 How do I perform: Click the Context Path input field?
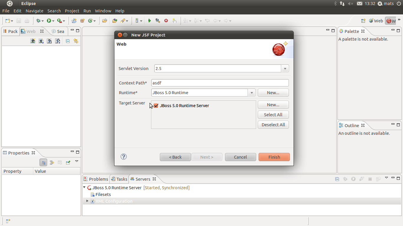220,83
